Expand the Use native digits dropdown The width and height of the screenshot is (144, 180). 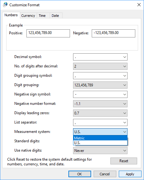click(100, 150)
